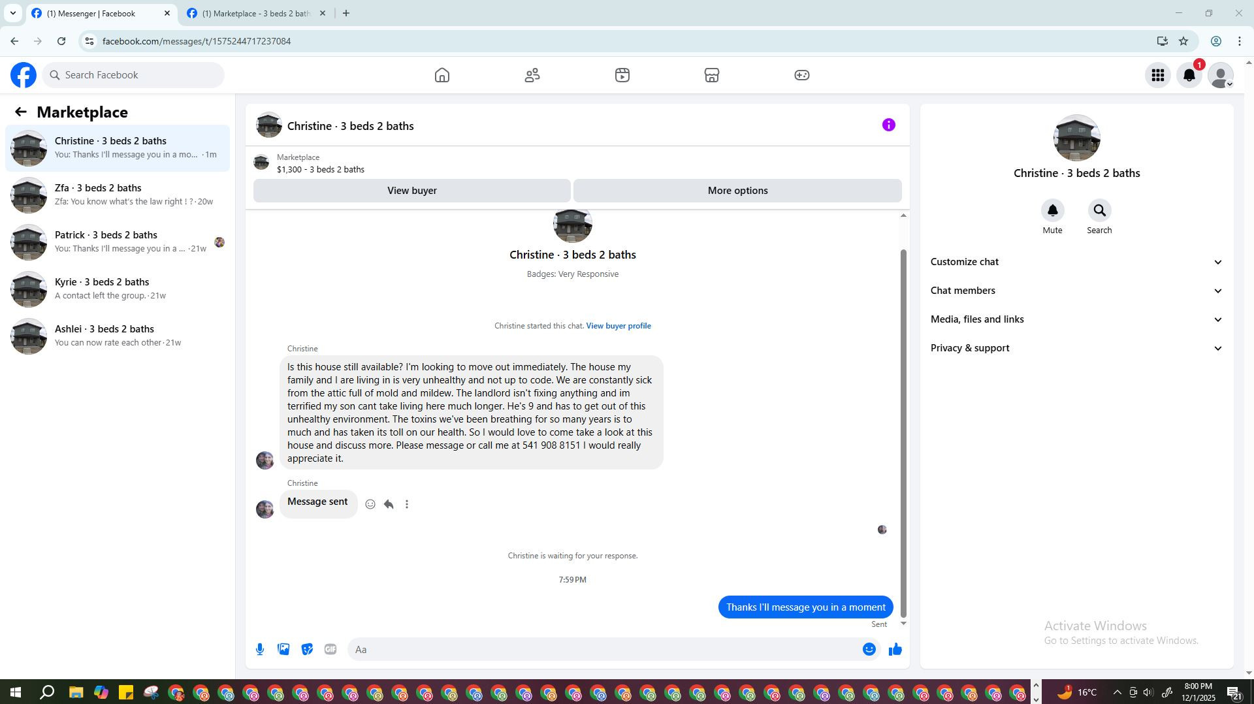Open File Explorer from the taskbar
The image size is (1254, 704).
76,692
